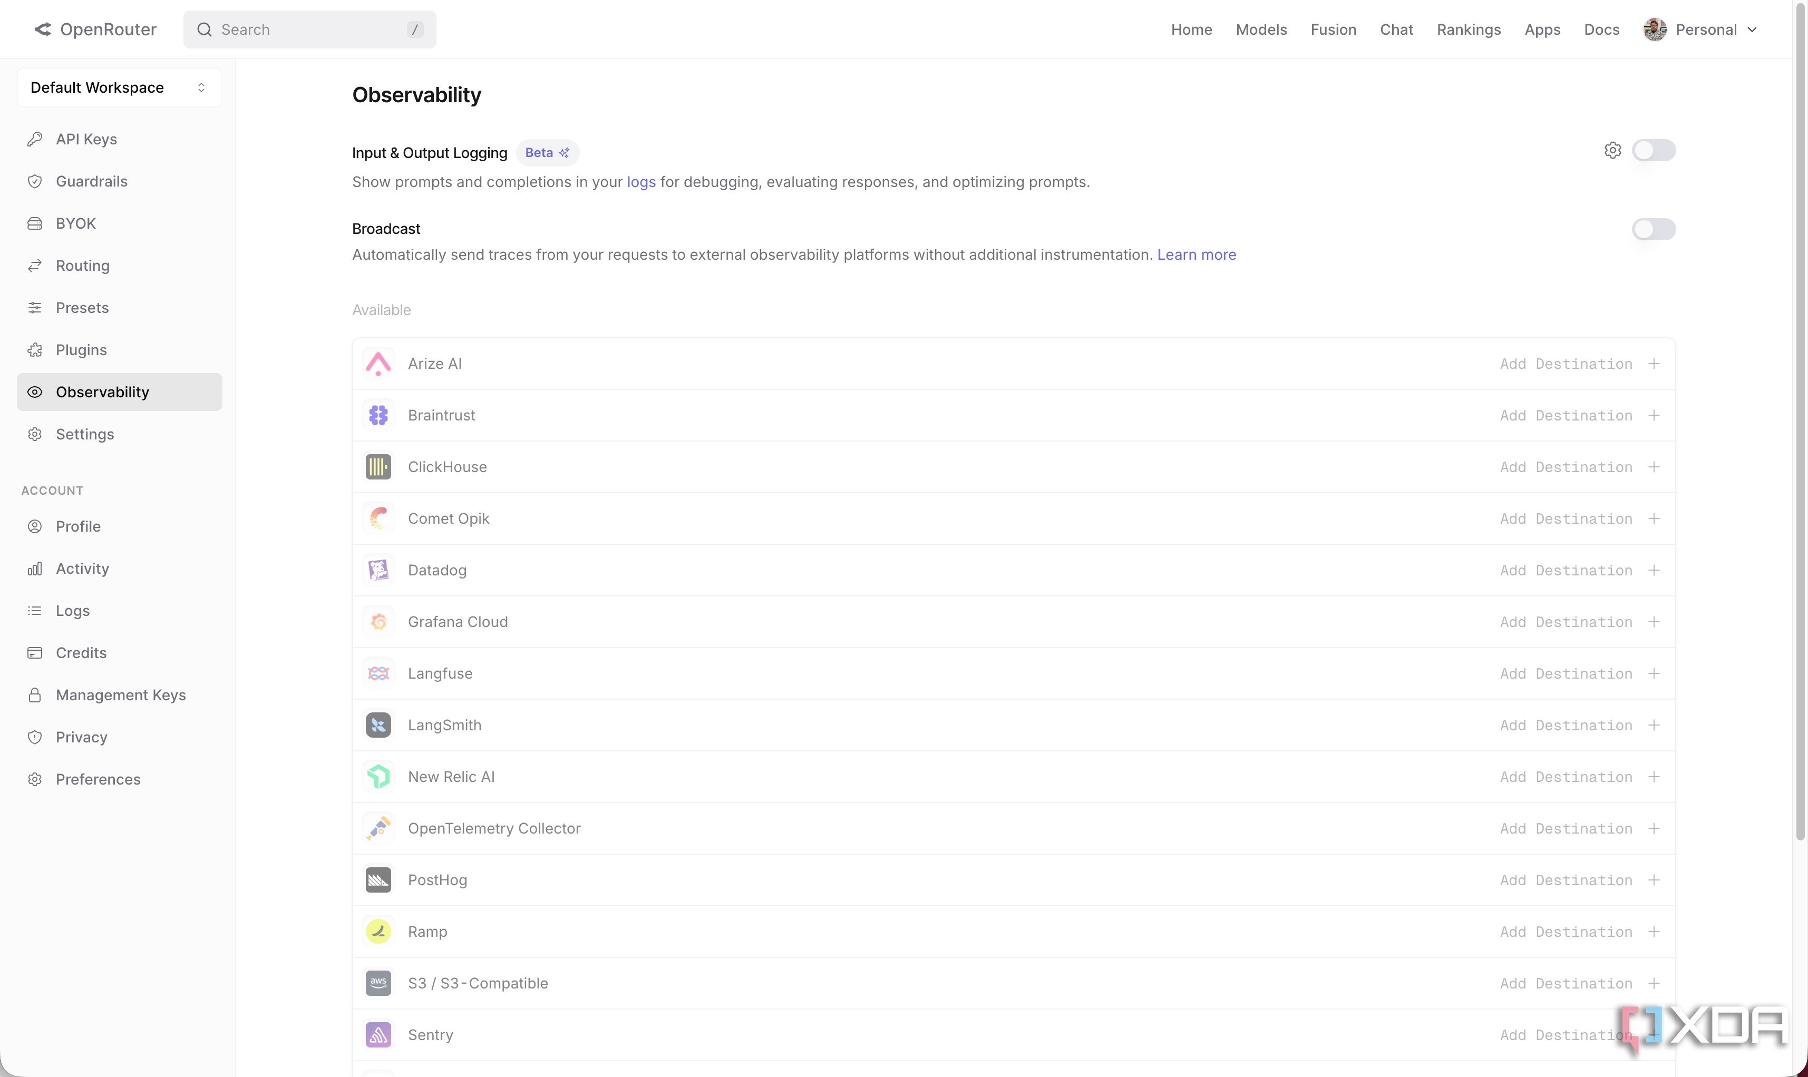Viewport: 1808px width, 1077px height.
Task: Click the plus icon for PostHog
Action: [x=1654, y=879]
